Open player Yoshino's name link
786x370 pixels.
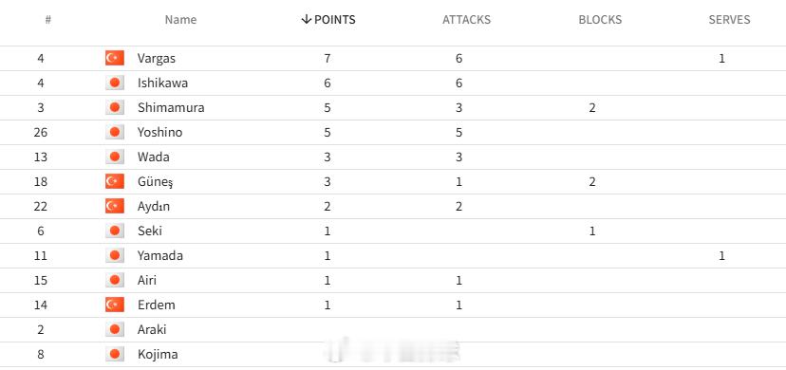[159, 132]
